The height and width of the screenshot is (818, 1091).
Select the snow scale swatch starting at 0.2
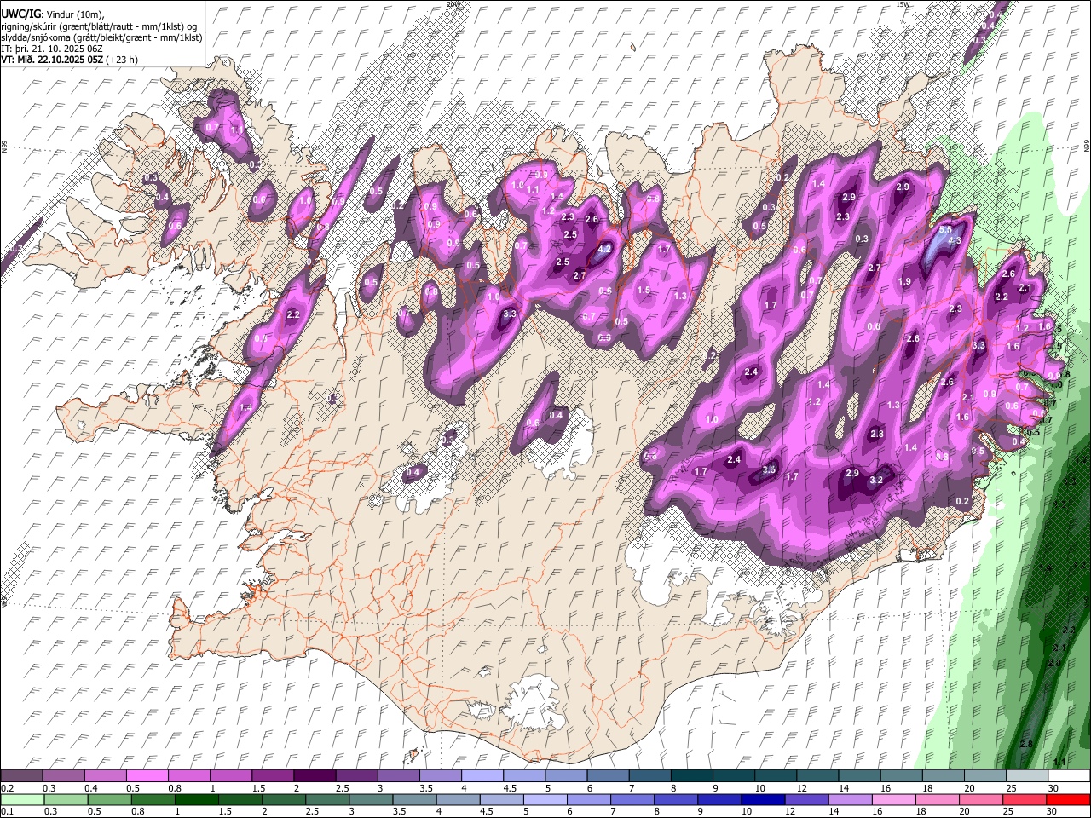coord(21,775)
